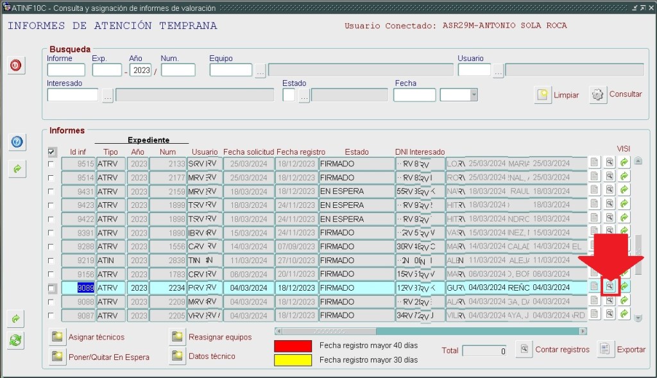The height and width of the screenshot is (378, 657).
Task: Click the Informe input field
Action: click(65, 70)
